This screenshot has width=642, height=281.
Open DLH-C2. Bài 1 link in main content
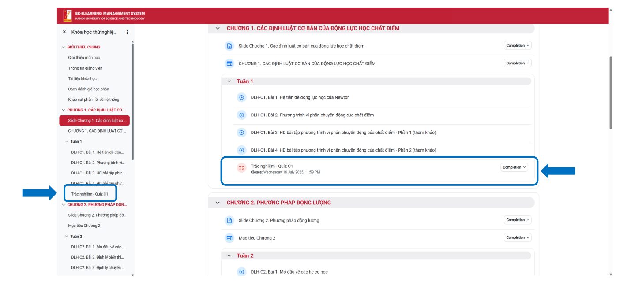pos(289,272)
